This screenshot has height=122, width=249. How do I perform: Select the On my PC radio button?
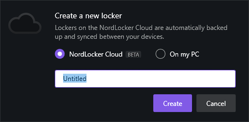pos(160,54)
